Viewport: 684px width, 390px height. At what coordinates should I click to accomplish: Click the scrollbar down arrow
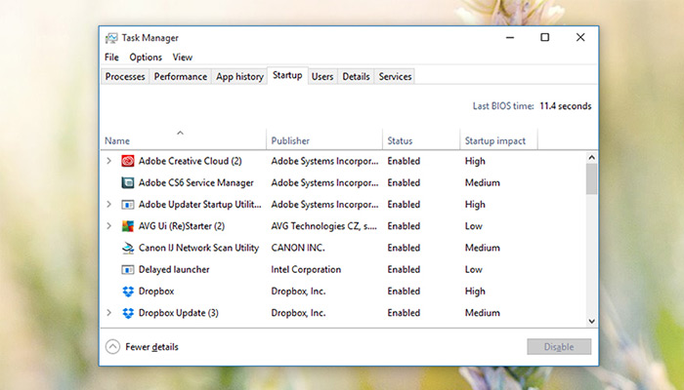(591, 321)
